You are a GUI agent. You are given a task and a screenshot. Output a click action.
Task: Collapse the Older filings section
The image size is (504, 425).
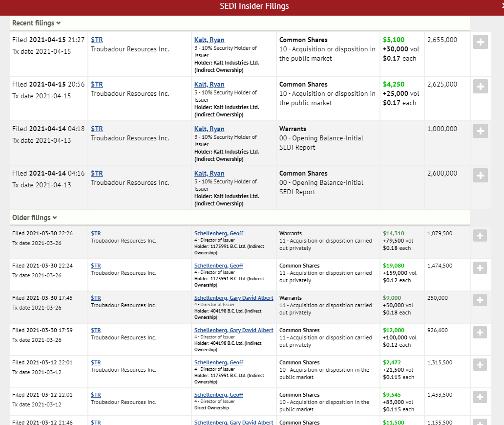[34, 218]
